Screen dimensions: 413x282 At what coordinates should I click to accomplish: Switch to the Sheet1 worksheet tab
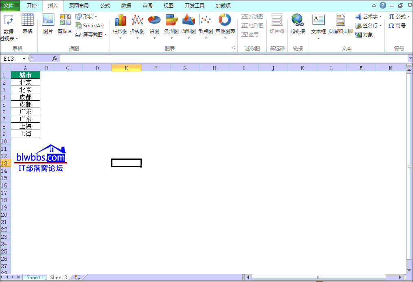(35, 278)
